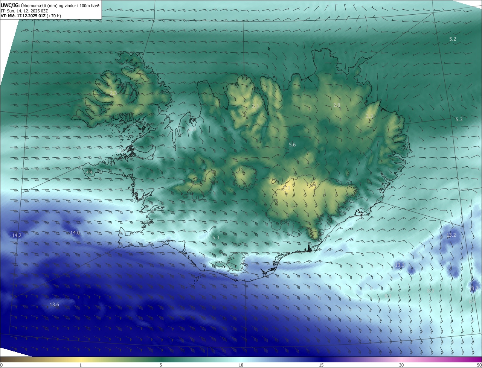This screenshot has width=482, height=368.
Task: Click the colour scale tick label 10
Action: pyautogui.click(x=241, y=365)
